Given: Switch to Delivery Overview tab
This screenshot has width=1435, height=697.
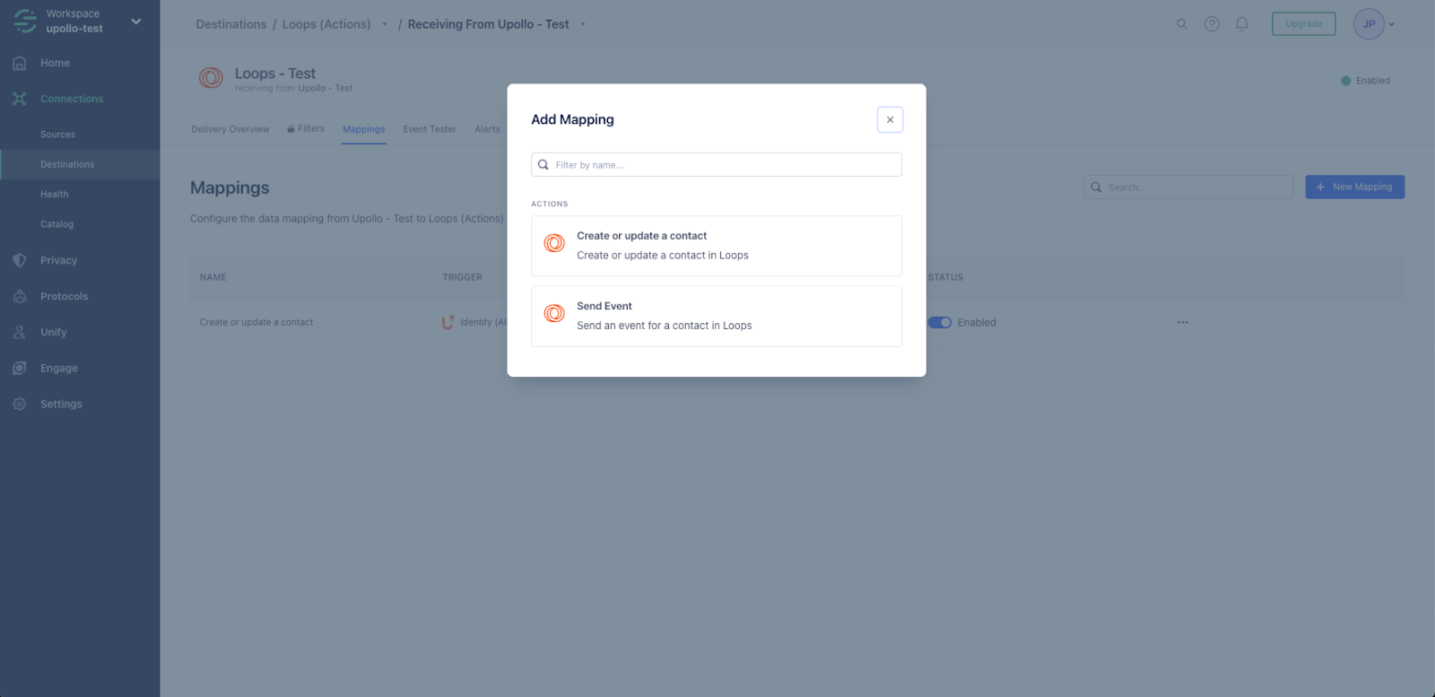Looking at the screenshot, I should 230,129.
